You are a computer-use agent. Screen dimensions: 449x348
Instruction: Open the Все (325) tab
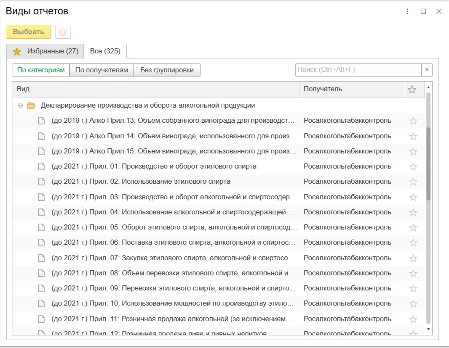pyautogui.click(x=105, y=51)
